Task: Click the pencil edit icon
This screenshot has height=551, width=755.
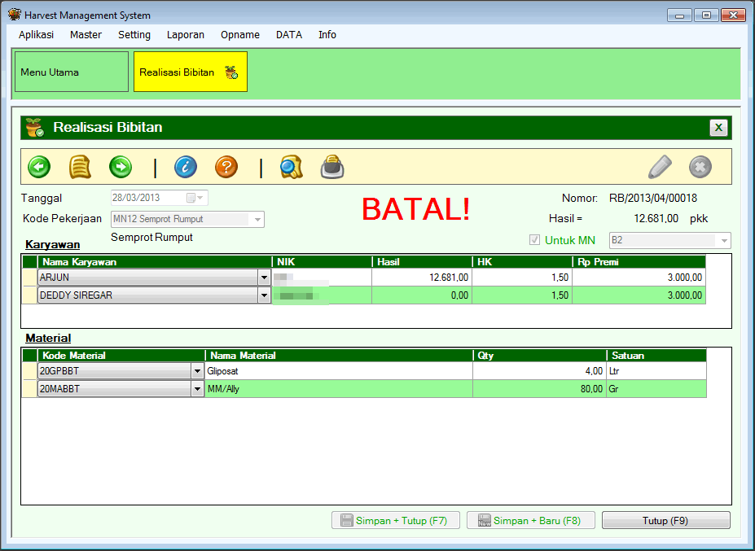Action: click(660, 167)
